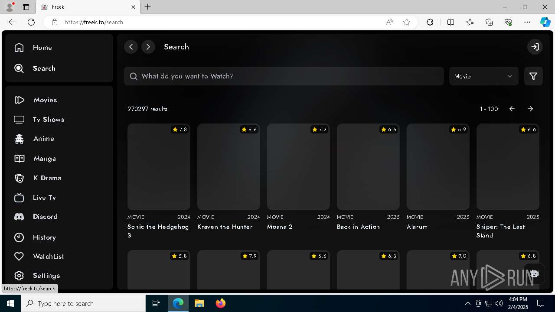
Task: Open the Movies section
Action: point(36,100)
